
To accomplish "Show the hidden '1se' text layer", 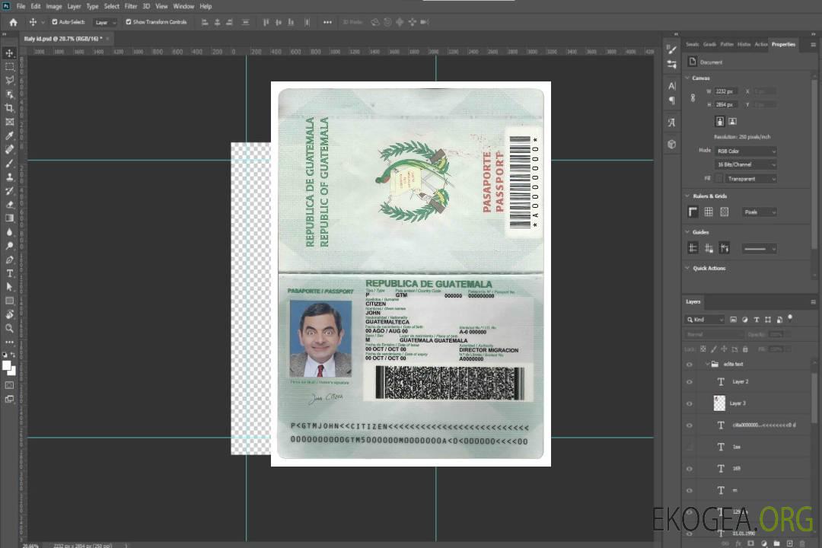I will coord(690,448).
